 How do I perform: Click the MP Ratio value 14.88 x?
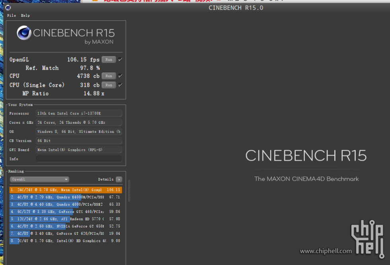point(94,94)
